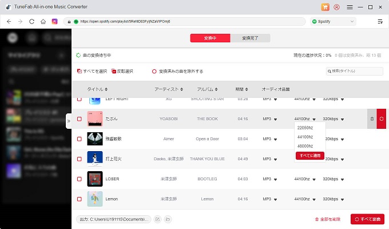This screenshot has height=229, width=389.
Task: Click the 打上花火 album thumbnail
Action: [x=95, y=159]
